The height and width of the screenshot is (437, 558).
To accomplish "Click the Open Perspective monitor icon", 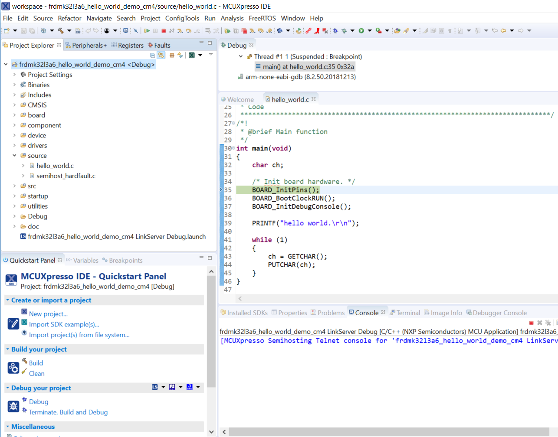I will (x=125, y=31).
